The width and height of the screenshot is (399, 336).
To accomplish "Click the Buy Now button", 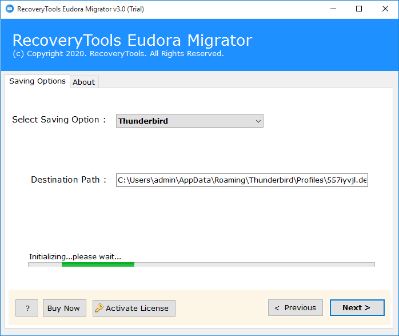I will coord(65,308).
